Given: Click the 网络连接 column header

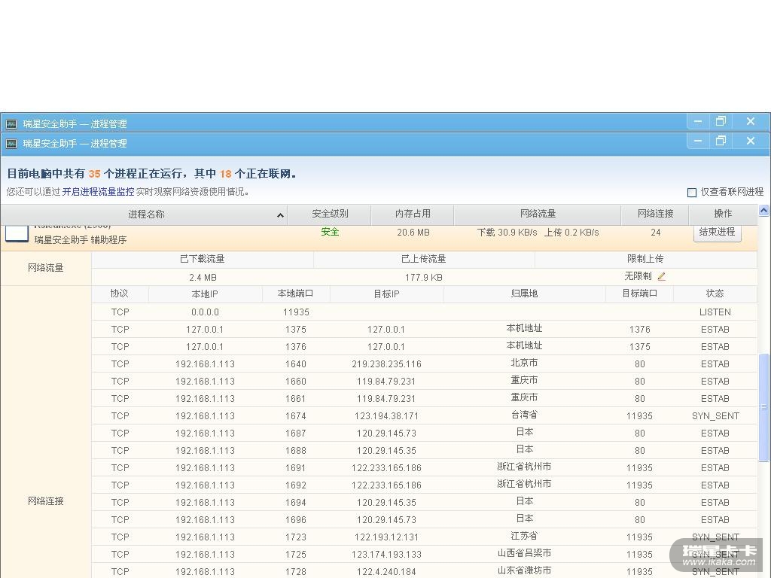Looking at the screenshot, I should pos(655,214).
